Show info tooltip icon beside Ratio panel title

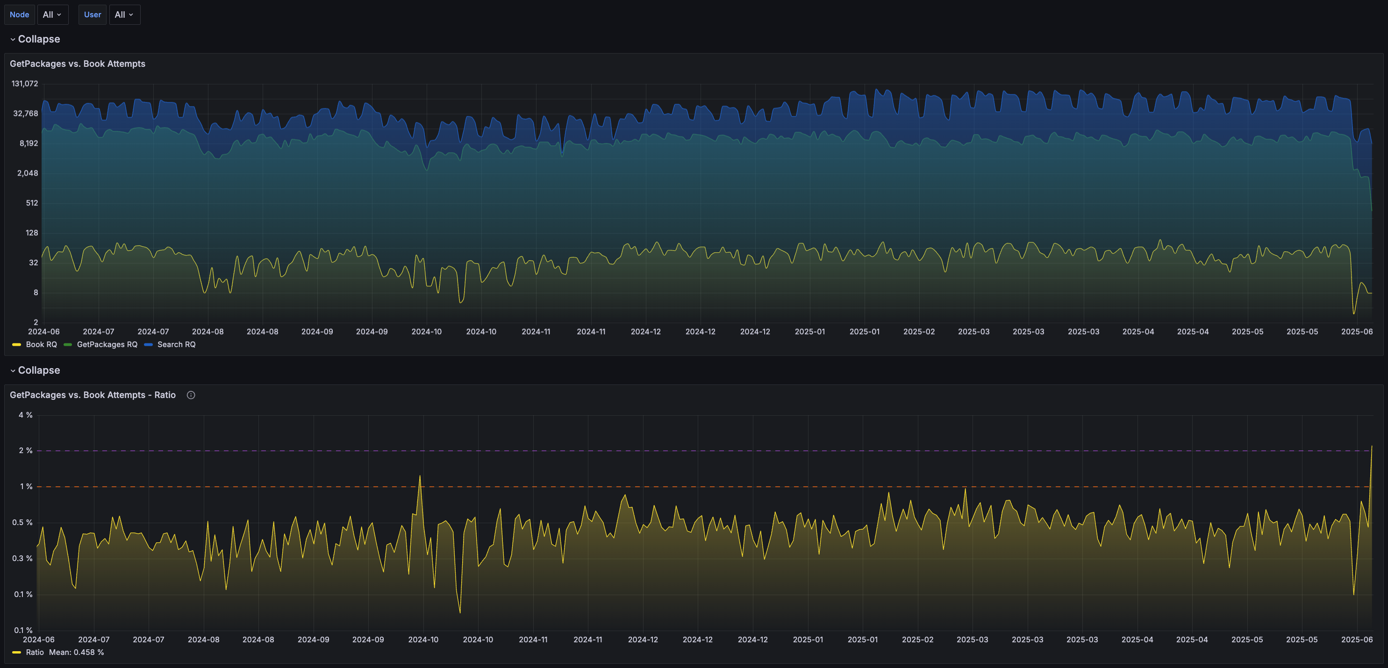tap(191, 395)
